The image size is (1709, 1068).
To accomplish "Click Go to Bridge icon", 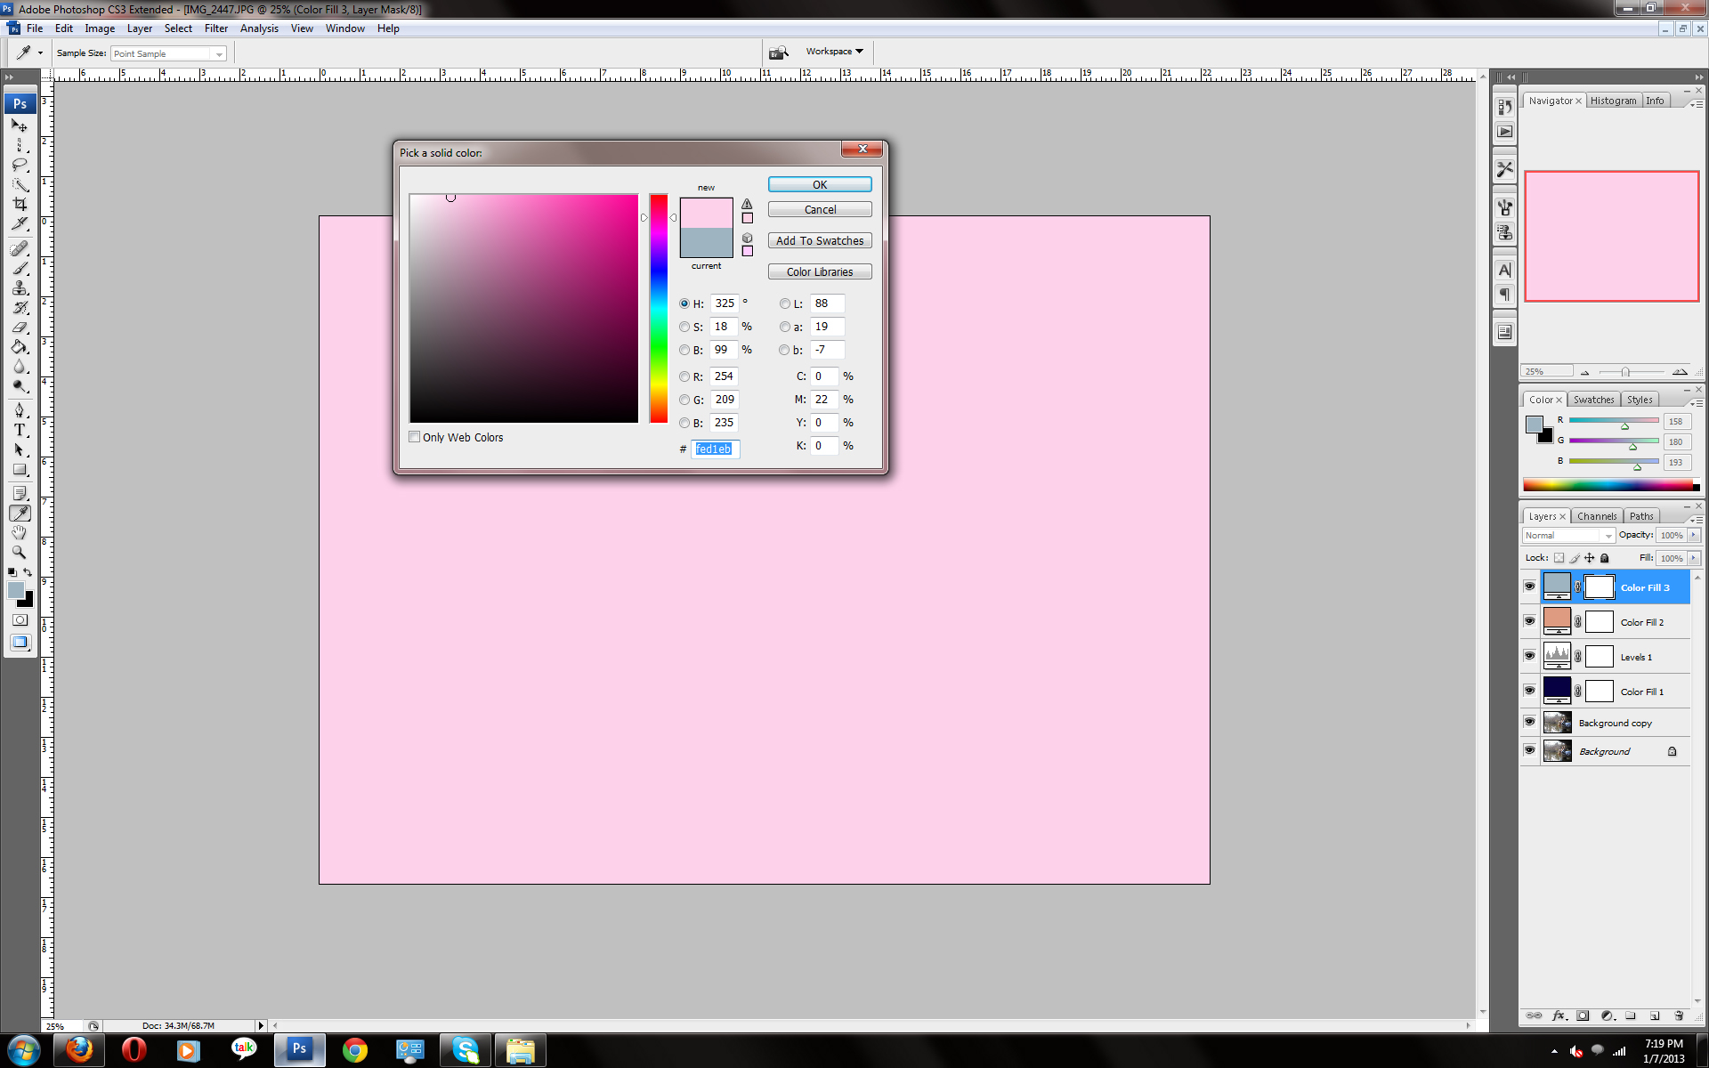I will pos(779,52).
